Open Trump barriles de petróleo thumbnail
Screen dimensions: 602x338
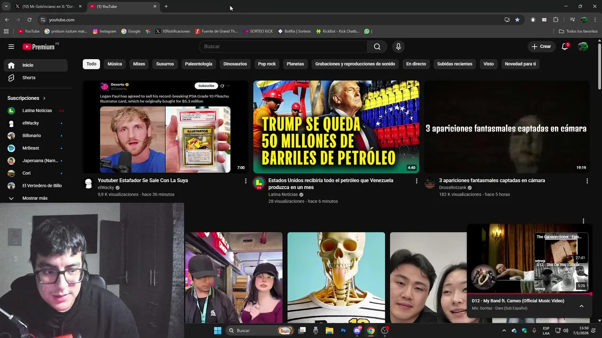(336, 127)
